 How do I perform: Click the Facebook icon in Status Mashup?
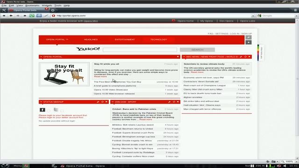tap(43, 110)
